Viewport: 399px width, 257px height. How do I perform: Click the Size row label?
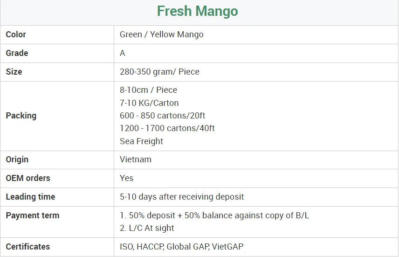(14, 72)
